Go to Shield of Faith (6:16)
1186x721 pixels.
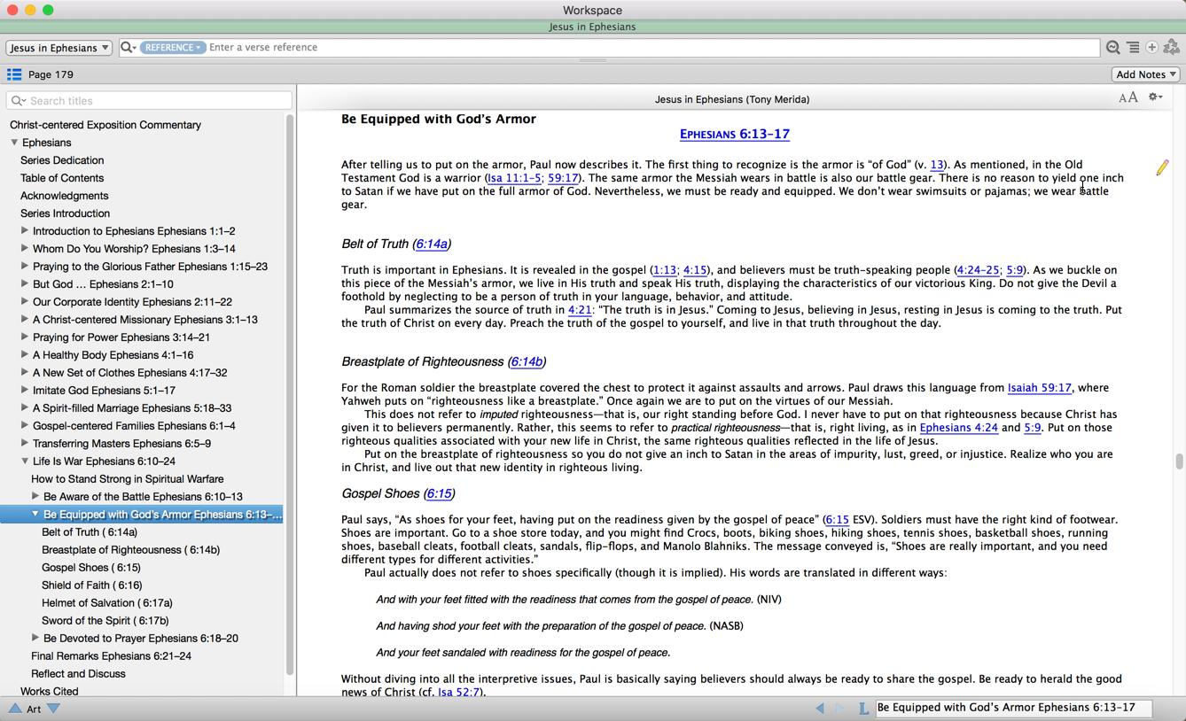(x=92, y=585)
